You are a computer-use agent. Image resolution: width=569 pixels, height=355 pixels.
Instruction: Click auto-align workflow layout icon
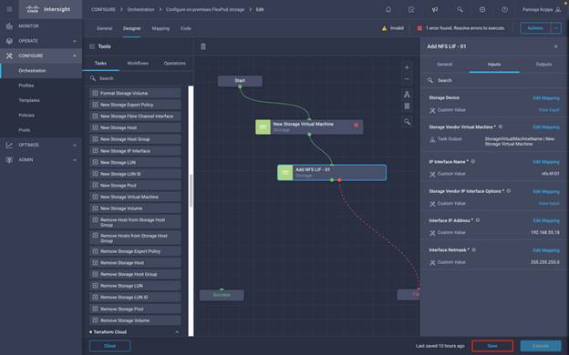(407, 95)
